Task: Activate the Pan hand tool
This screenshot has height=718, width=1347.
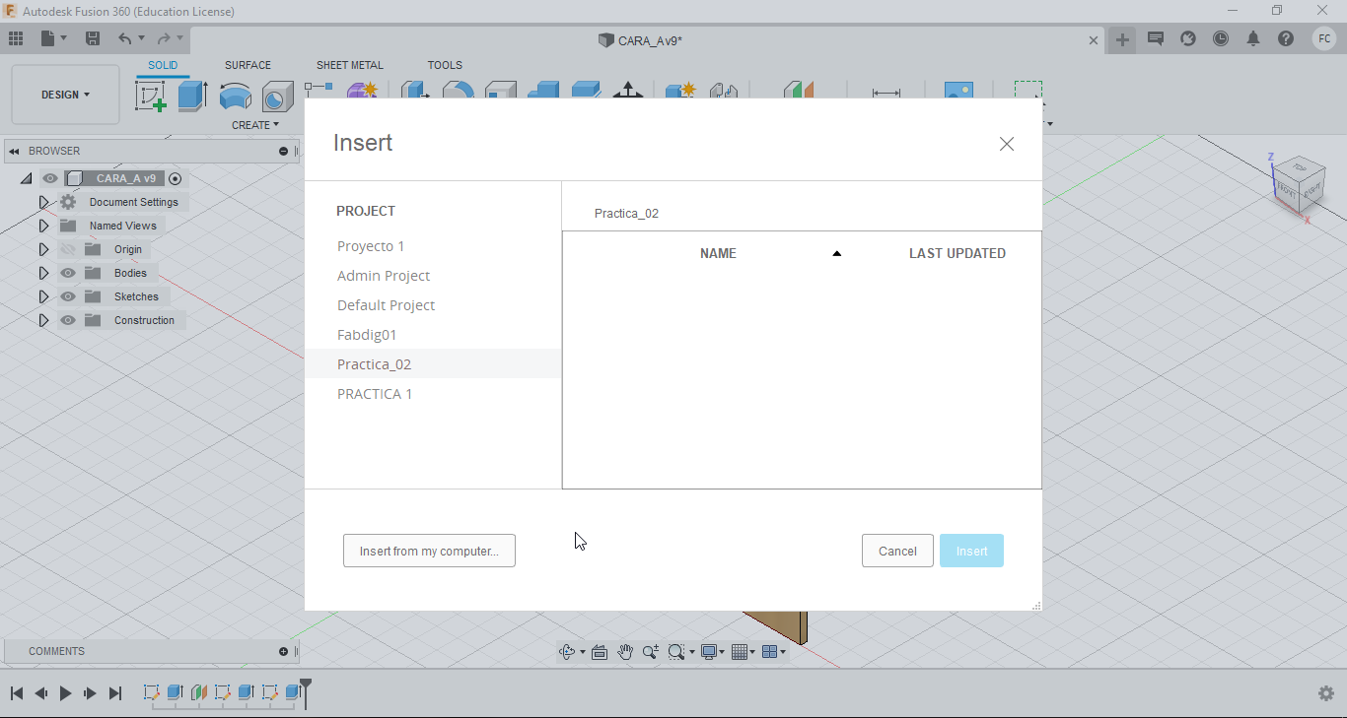Action: (625, 651)
